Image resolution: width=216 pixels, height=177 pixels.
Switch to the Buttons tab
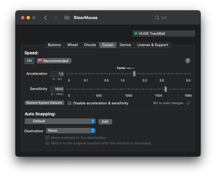54,45
